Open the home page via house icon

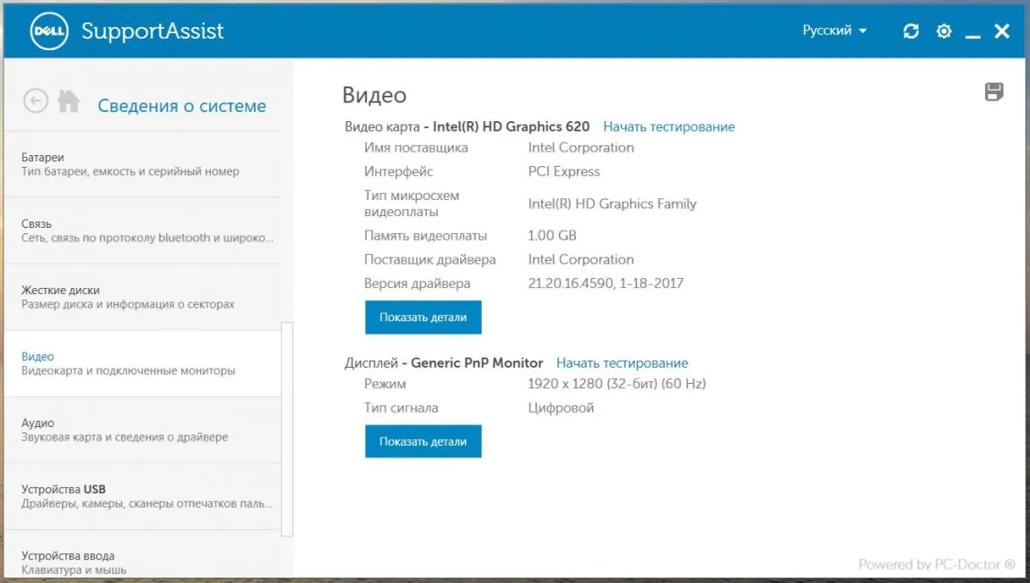(68, 101)
